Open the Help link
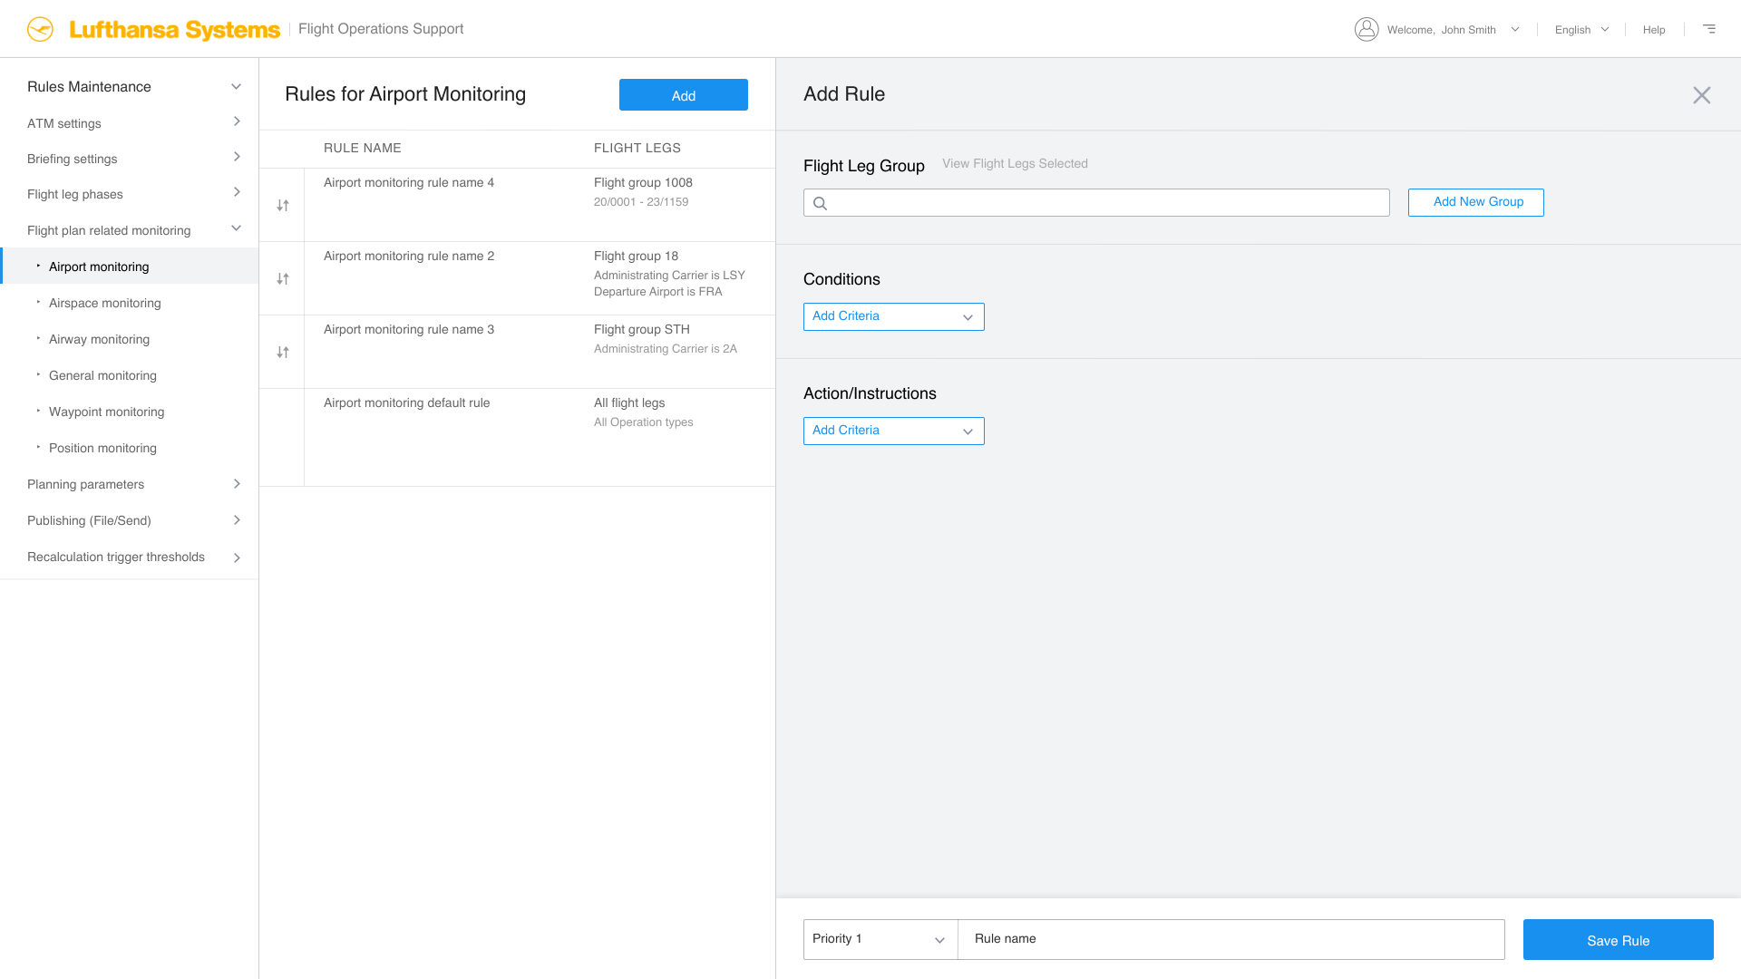Viewport: 1741px width, 979px height. pyautogui.click(x=1654, y=30)
